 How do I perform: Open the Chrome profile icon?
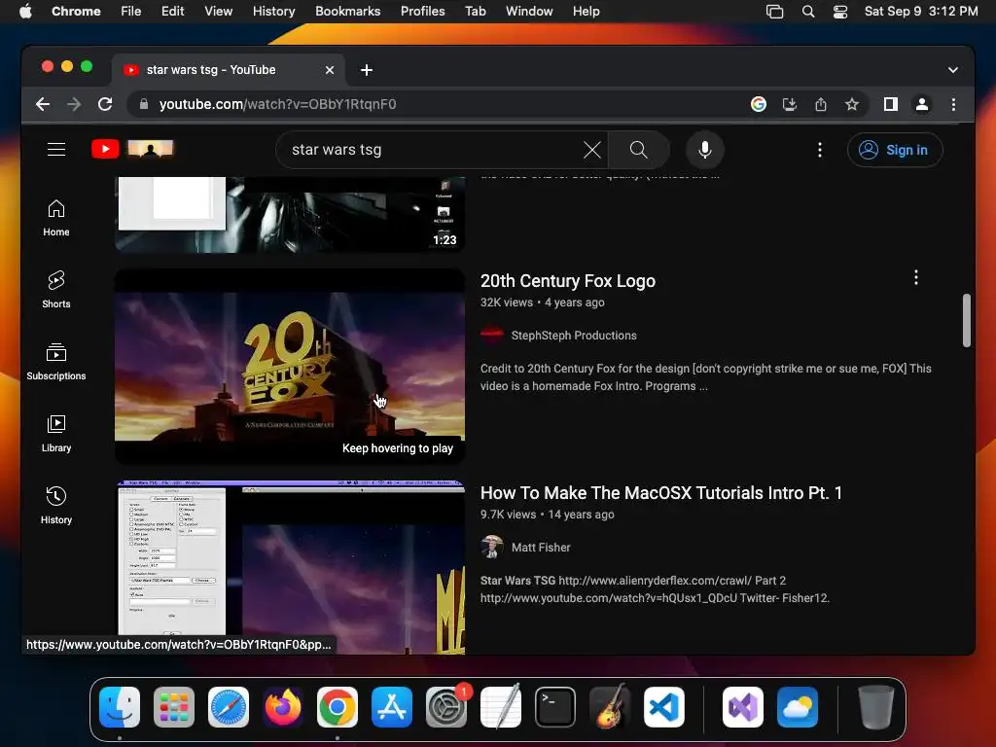922,104
